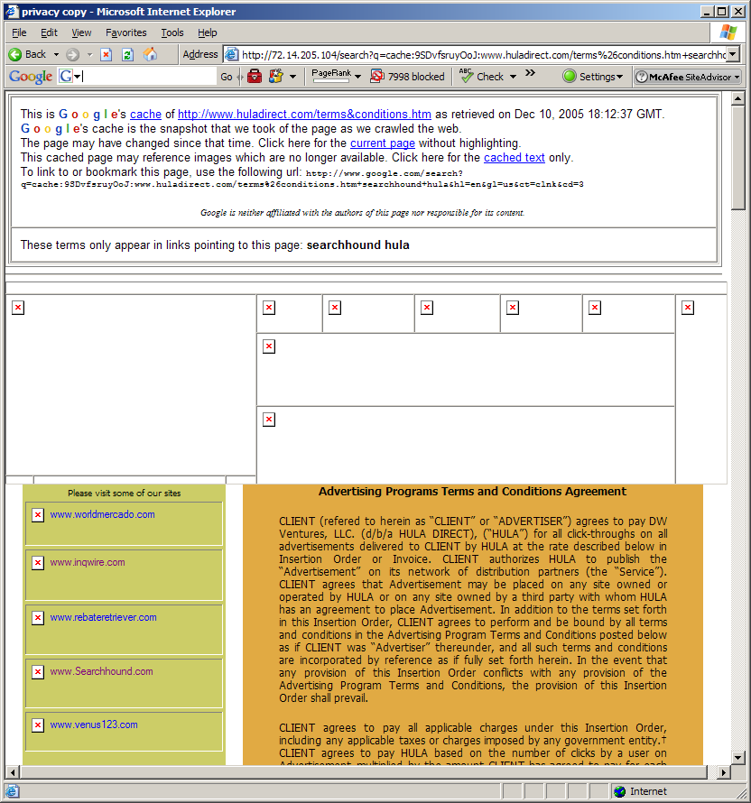Click the McAfee SiteAdvisor button
The image size is (751, 803).
tap(688, 77)
